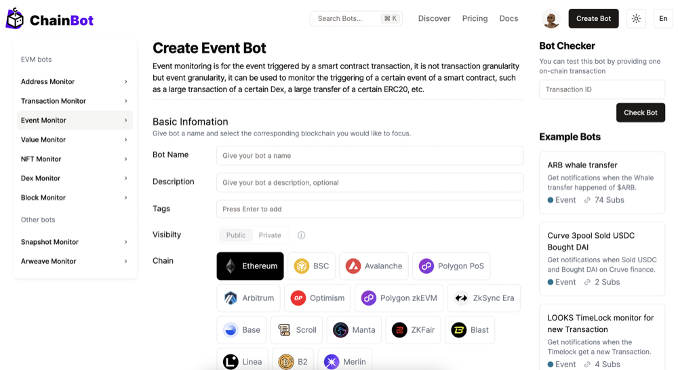
Task: Open the user avatar profile
Action: (x=551, y=19)
